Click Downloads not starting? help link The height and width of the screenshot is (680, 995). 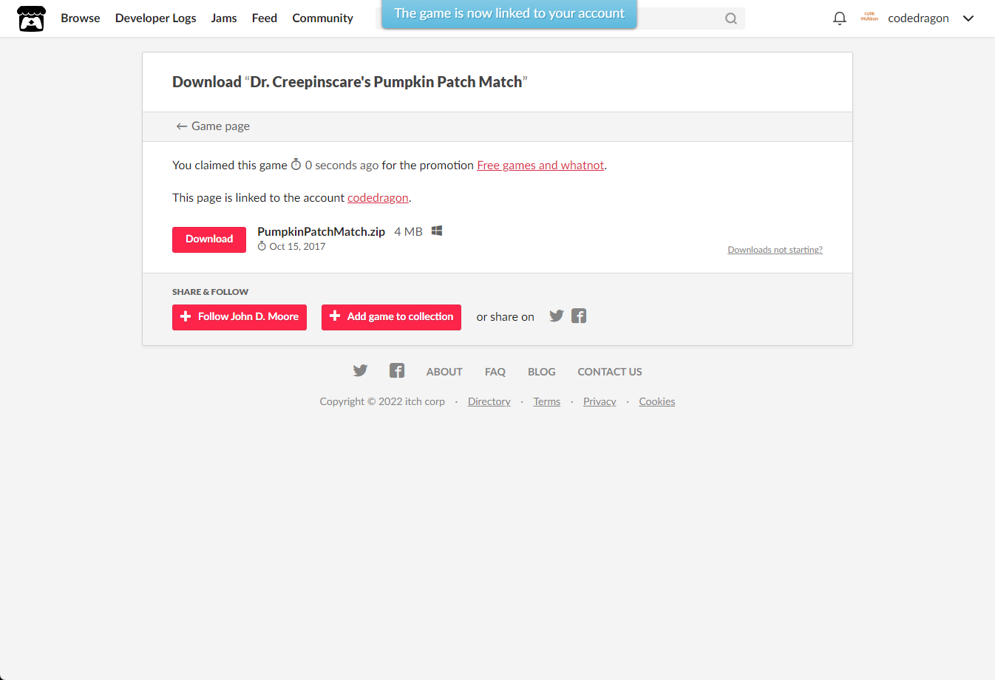coord(775,250)
